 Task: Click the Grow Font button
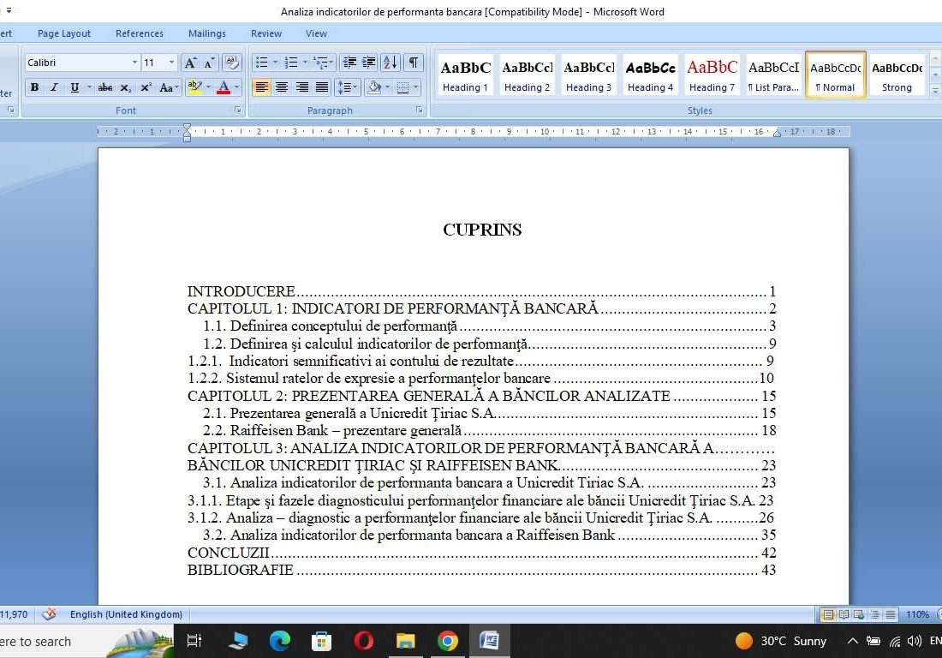[190, 62]
